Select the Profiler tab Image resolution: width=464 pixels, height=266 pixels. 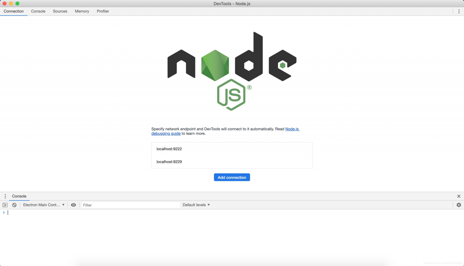103,11
